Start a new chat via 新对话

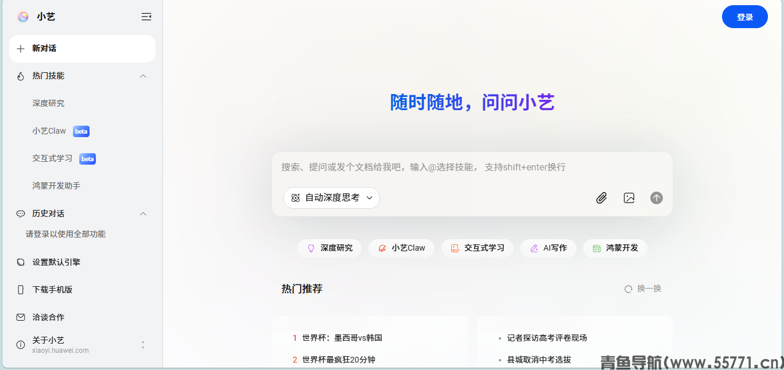pos(82,49)
